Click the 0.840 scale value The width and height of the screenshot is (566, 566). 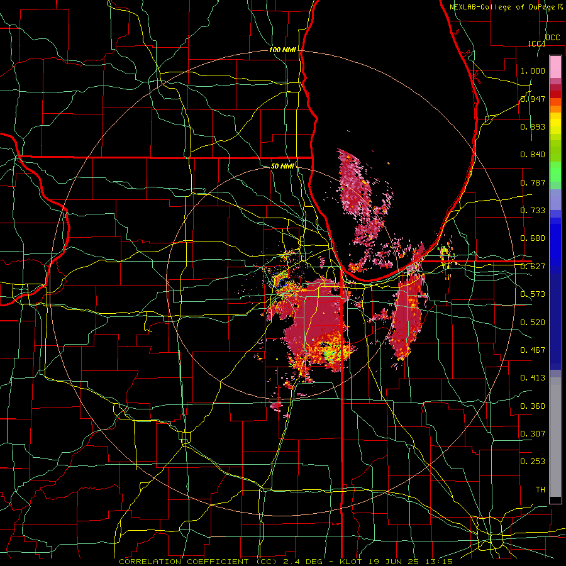[533, 155]
